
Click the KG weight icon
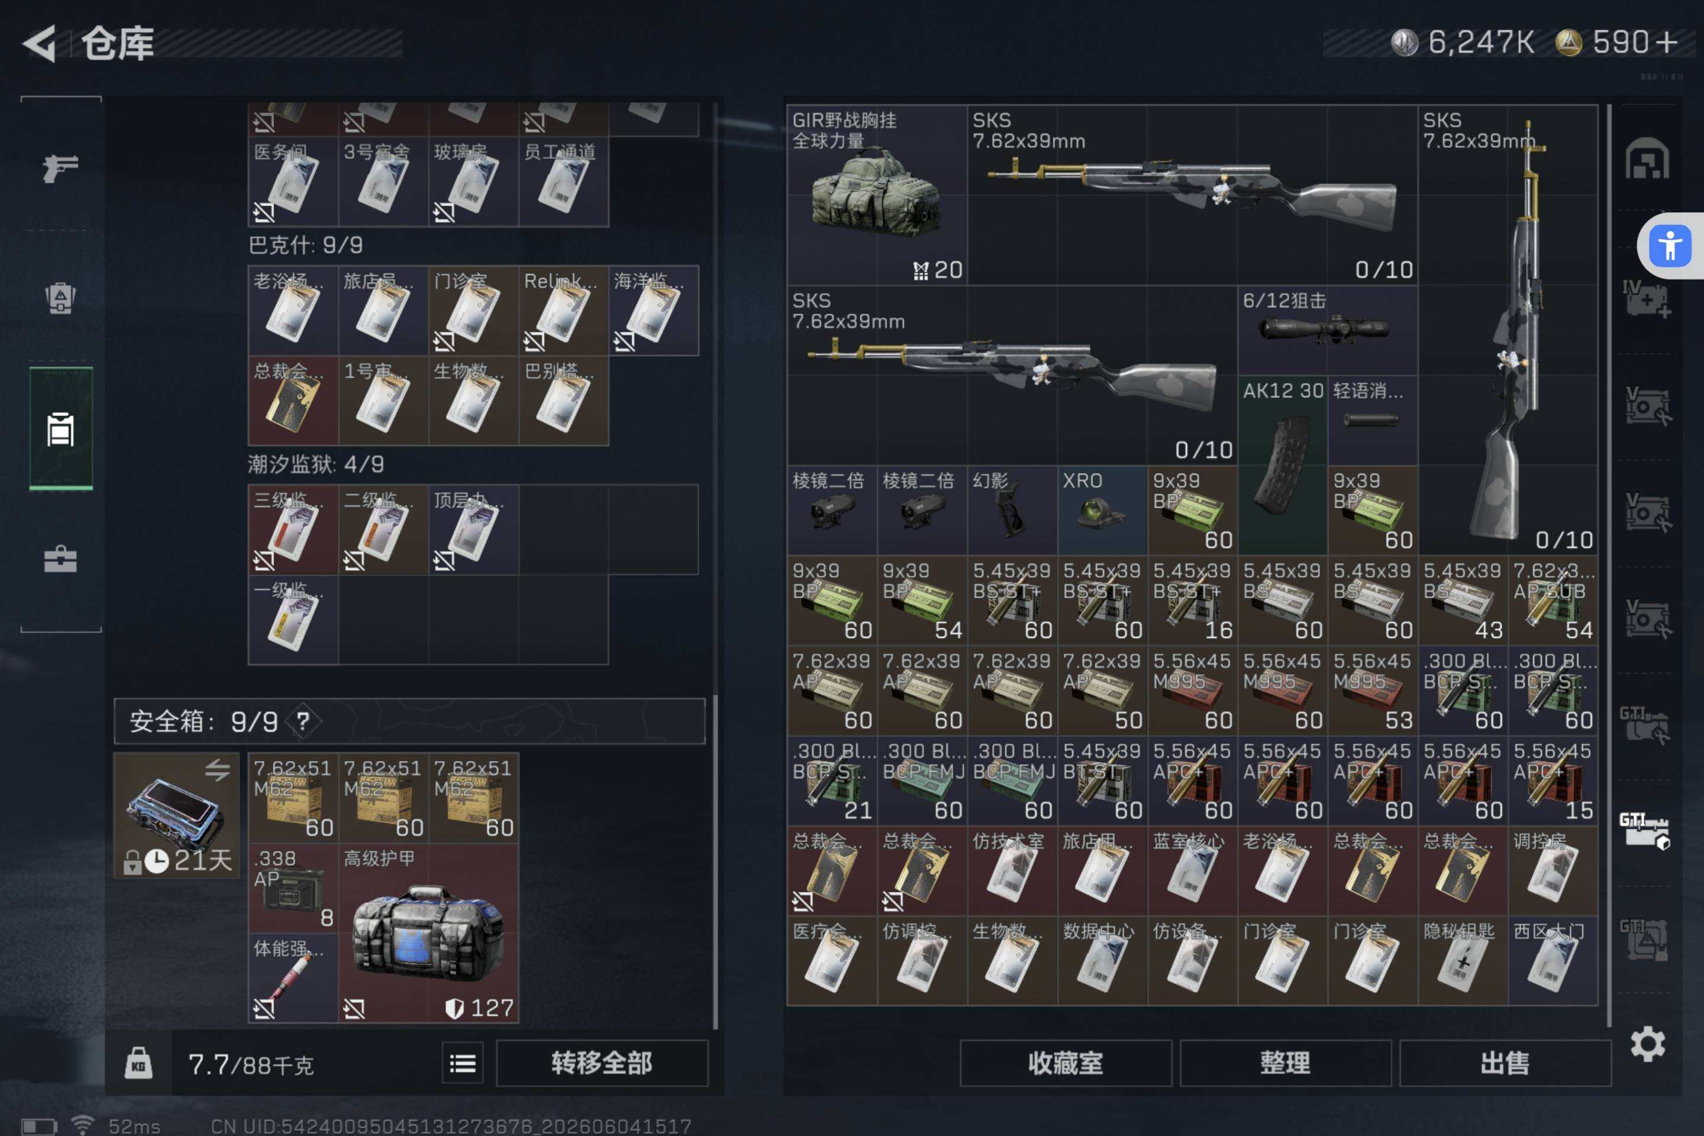click(x=138, y=1063)
